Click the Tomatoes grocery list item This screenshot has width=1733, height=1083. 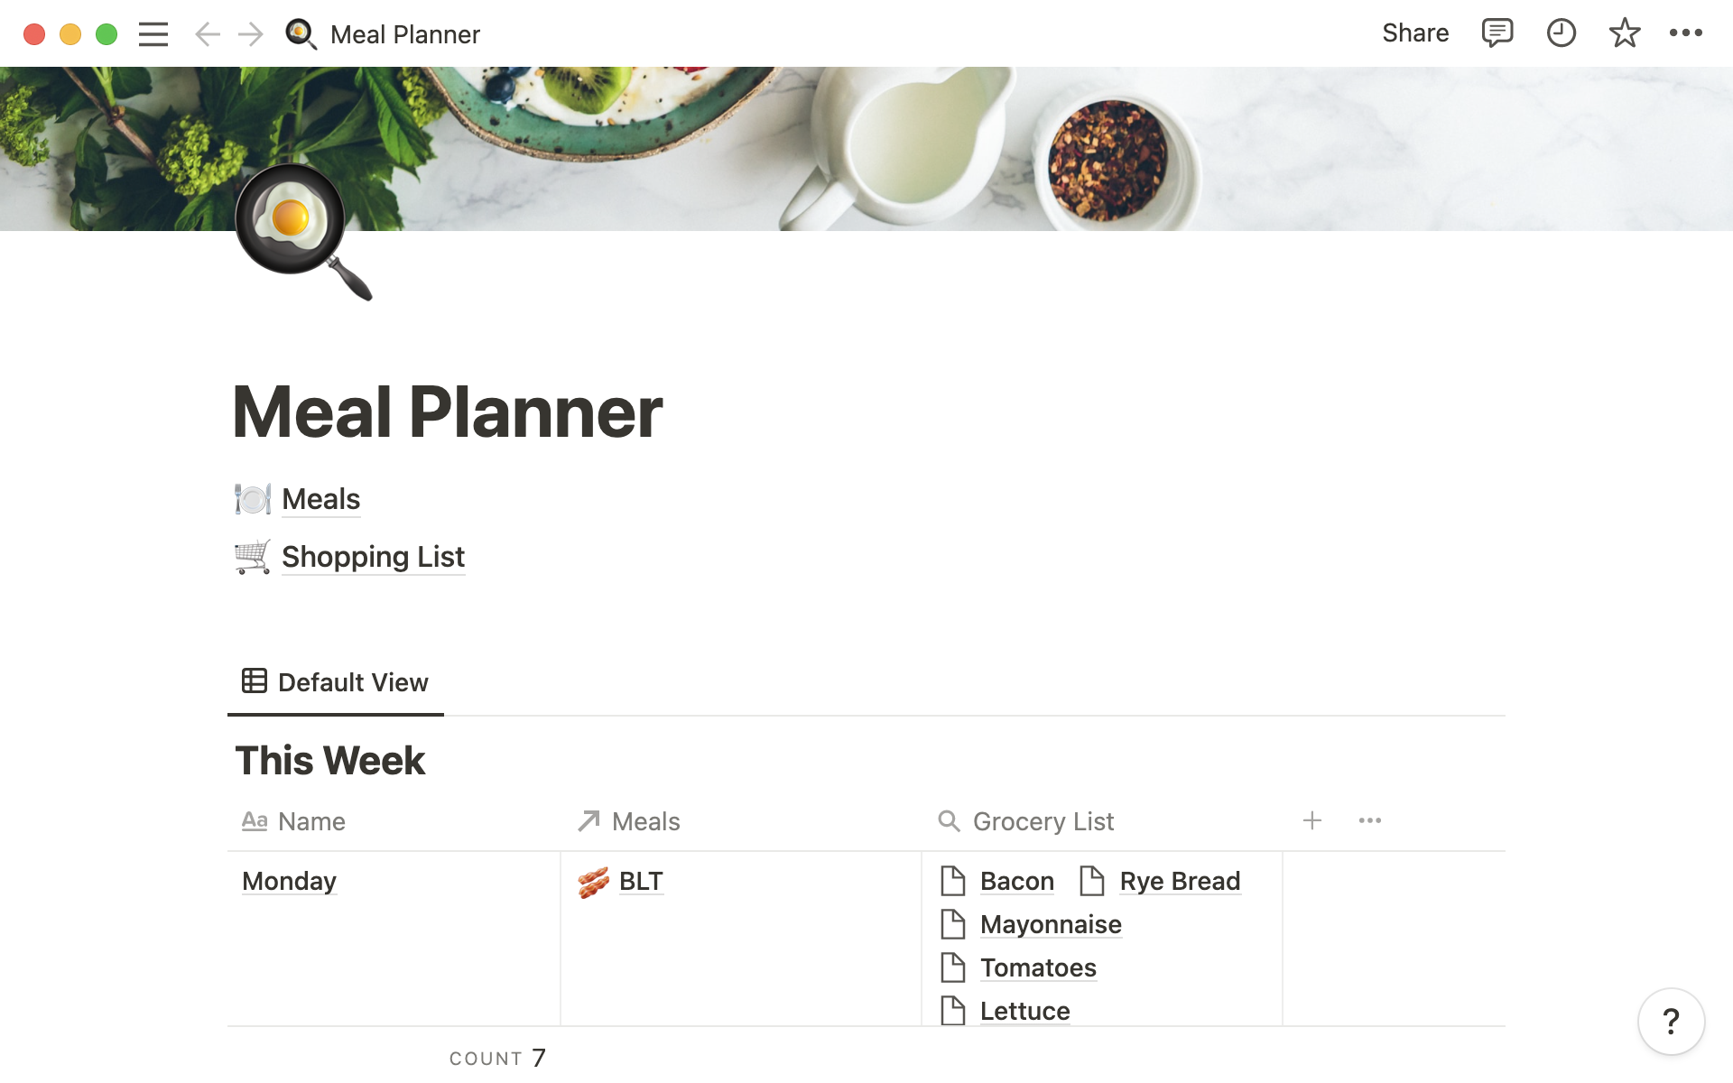pos(1037,966)
